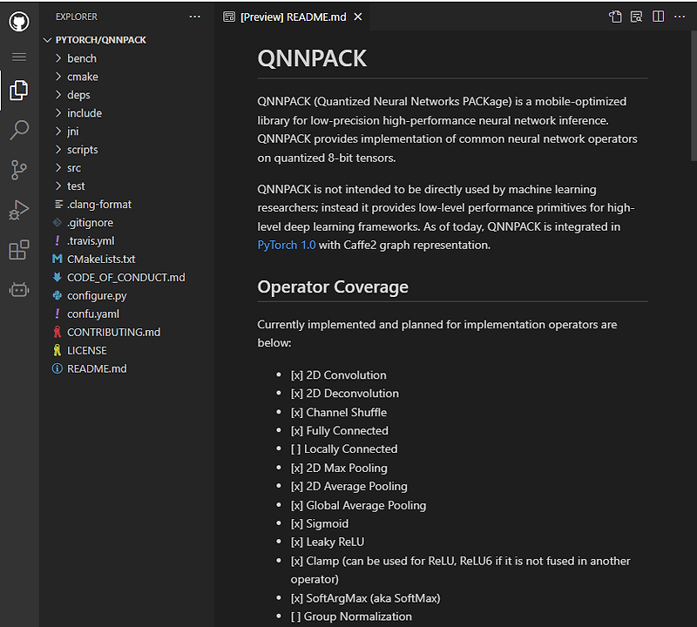
Task: Collapse the PYTORCH/QNNPACK root folder
Action: [x=48, y=40]
